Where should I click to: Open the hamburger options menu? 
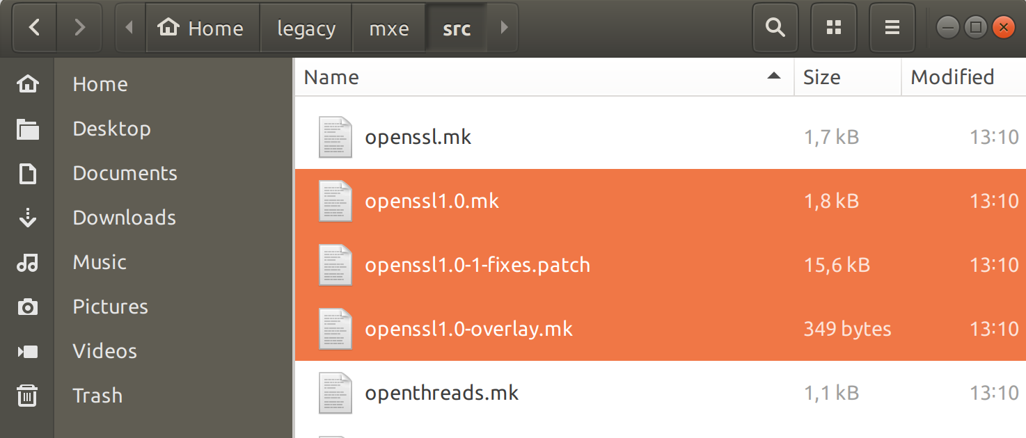click(x=892, y=28)
